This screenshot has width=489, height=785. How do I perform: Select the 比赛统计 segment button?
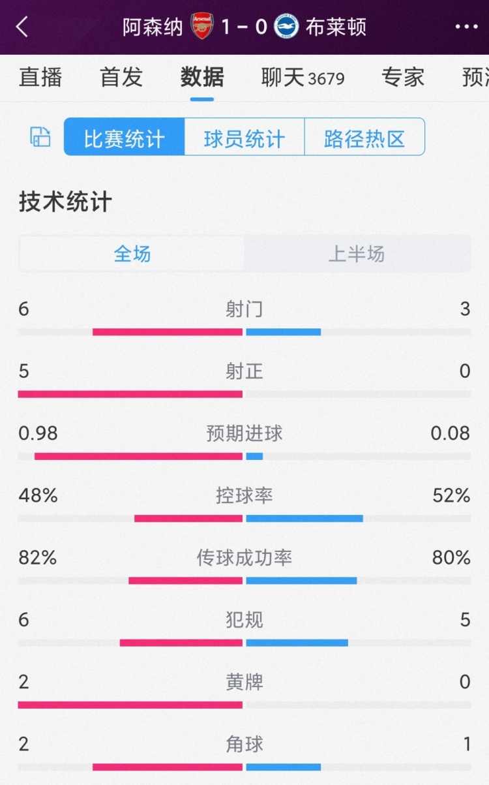pos(125,137)
